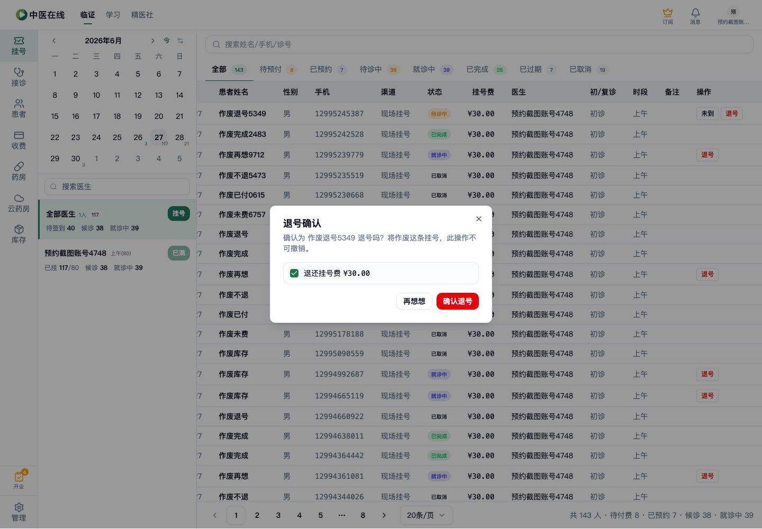Click the 挂号费 column header
The width and height of the screenshot is (762, 529).
pyautogui.click(x=483, y=92)
